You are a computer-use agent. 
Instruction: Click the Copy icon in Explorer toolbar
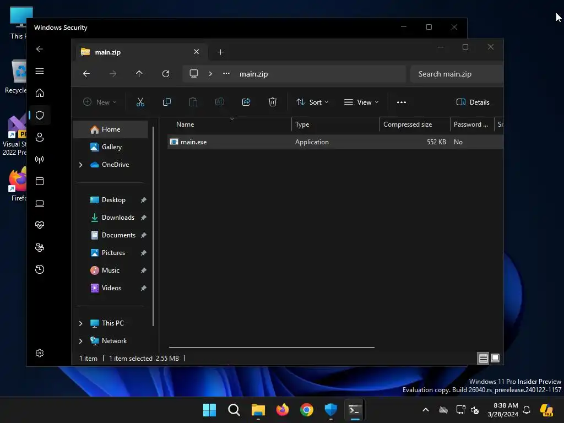[x=166, y=102]
